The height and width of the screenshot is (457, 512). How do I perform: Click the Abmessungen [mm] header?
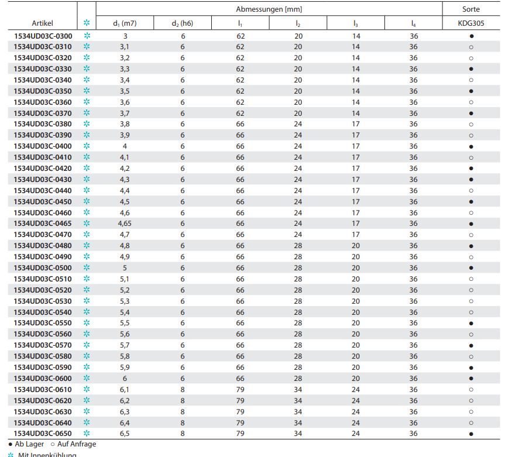(269, 9)
